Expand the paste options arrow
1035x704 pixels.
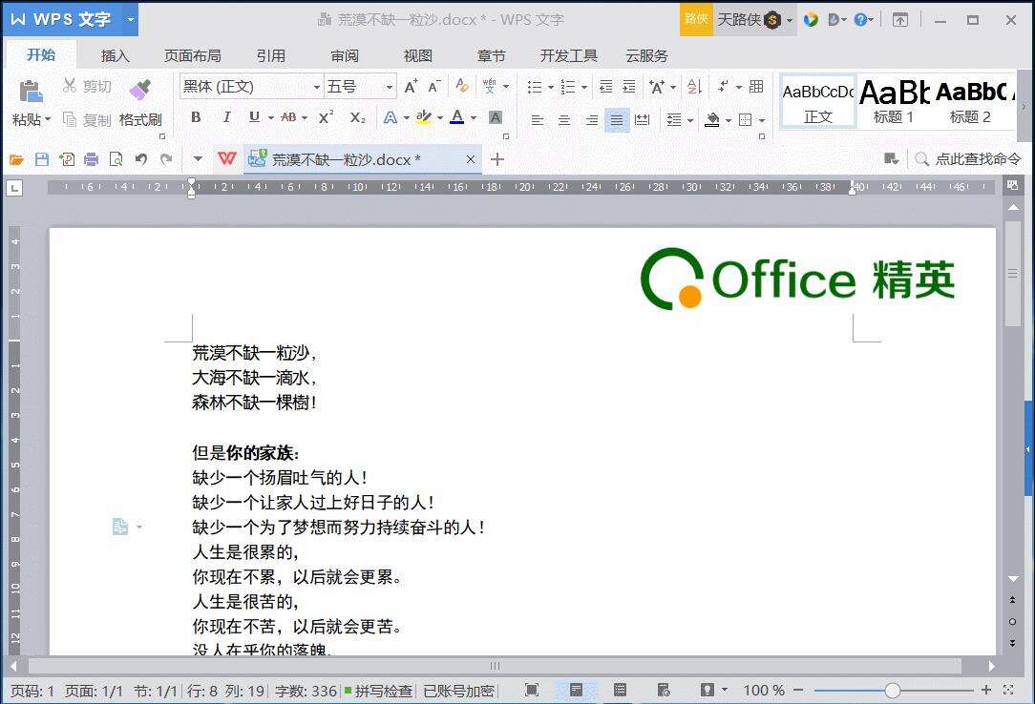(48, 119)
